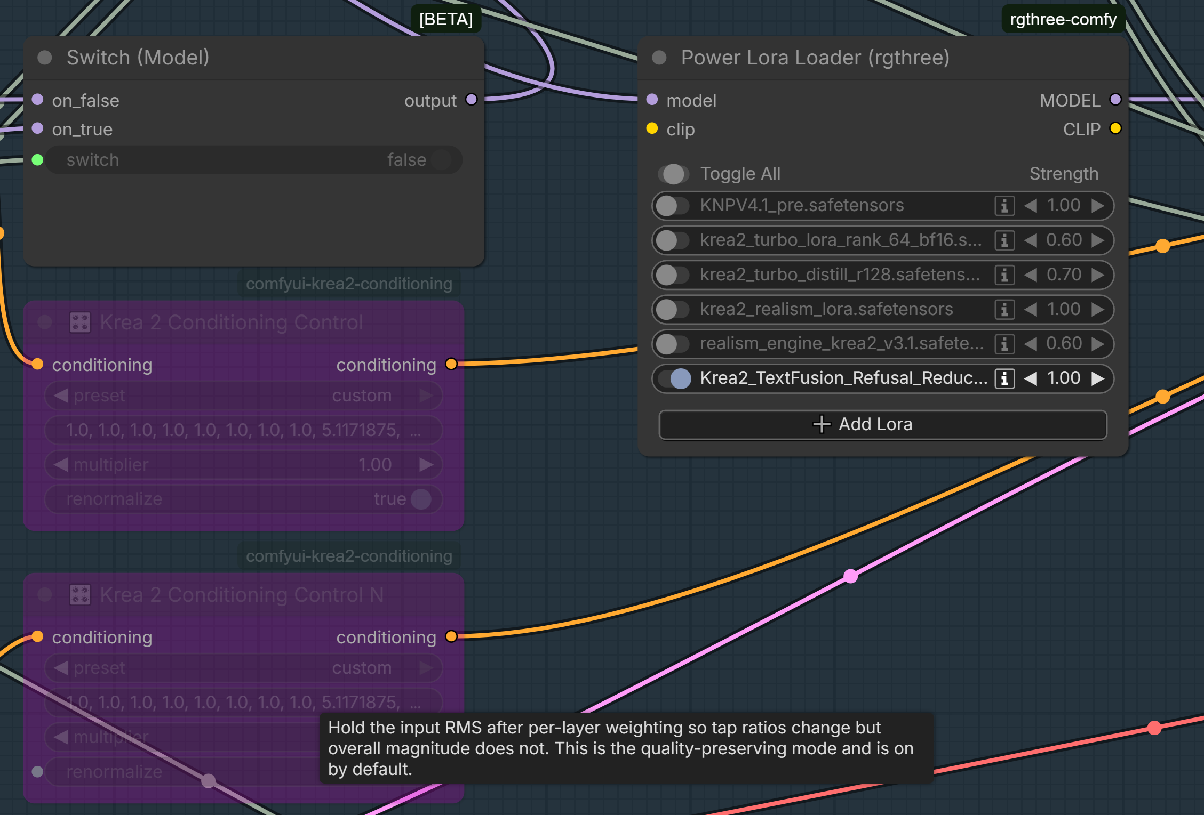Decrease KNPV4.1_pre lora strength
1204x815 pixels.
coord(1031,206)
